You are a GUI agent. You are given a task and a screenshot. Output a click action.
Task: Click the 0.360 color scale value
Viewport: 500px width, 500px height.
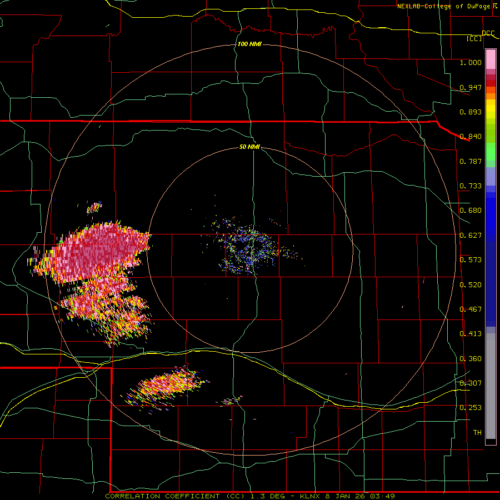point(471,359)
